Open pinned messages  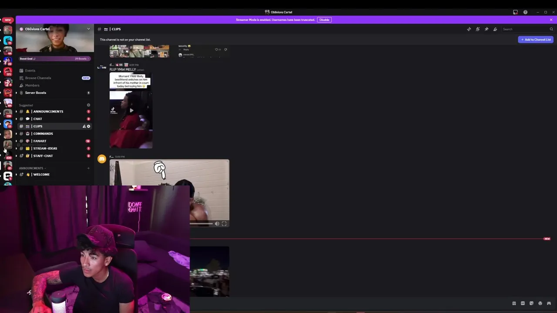pos(487,29)
